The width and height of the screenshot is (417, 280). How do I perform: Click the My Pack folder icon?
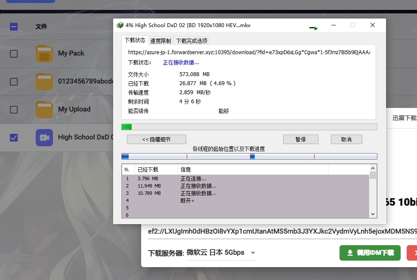pyautogui.click(x=44, y=53)
